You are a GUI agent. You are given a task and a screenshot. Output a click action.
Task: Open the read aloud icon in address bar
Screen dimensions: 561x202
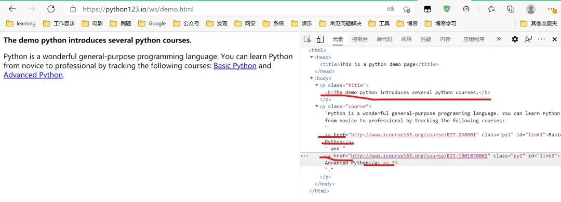[390, 9]
